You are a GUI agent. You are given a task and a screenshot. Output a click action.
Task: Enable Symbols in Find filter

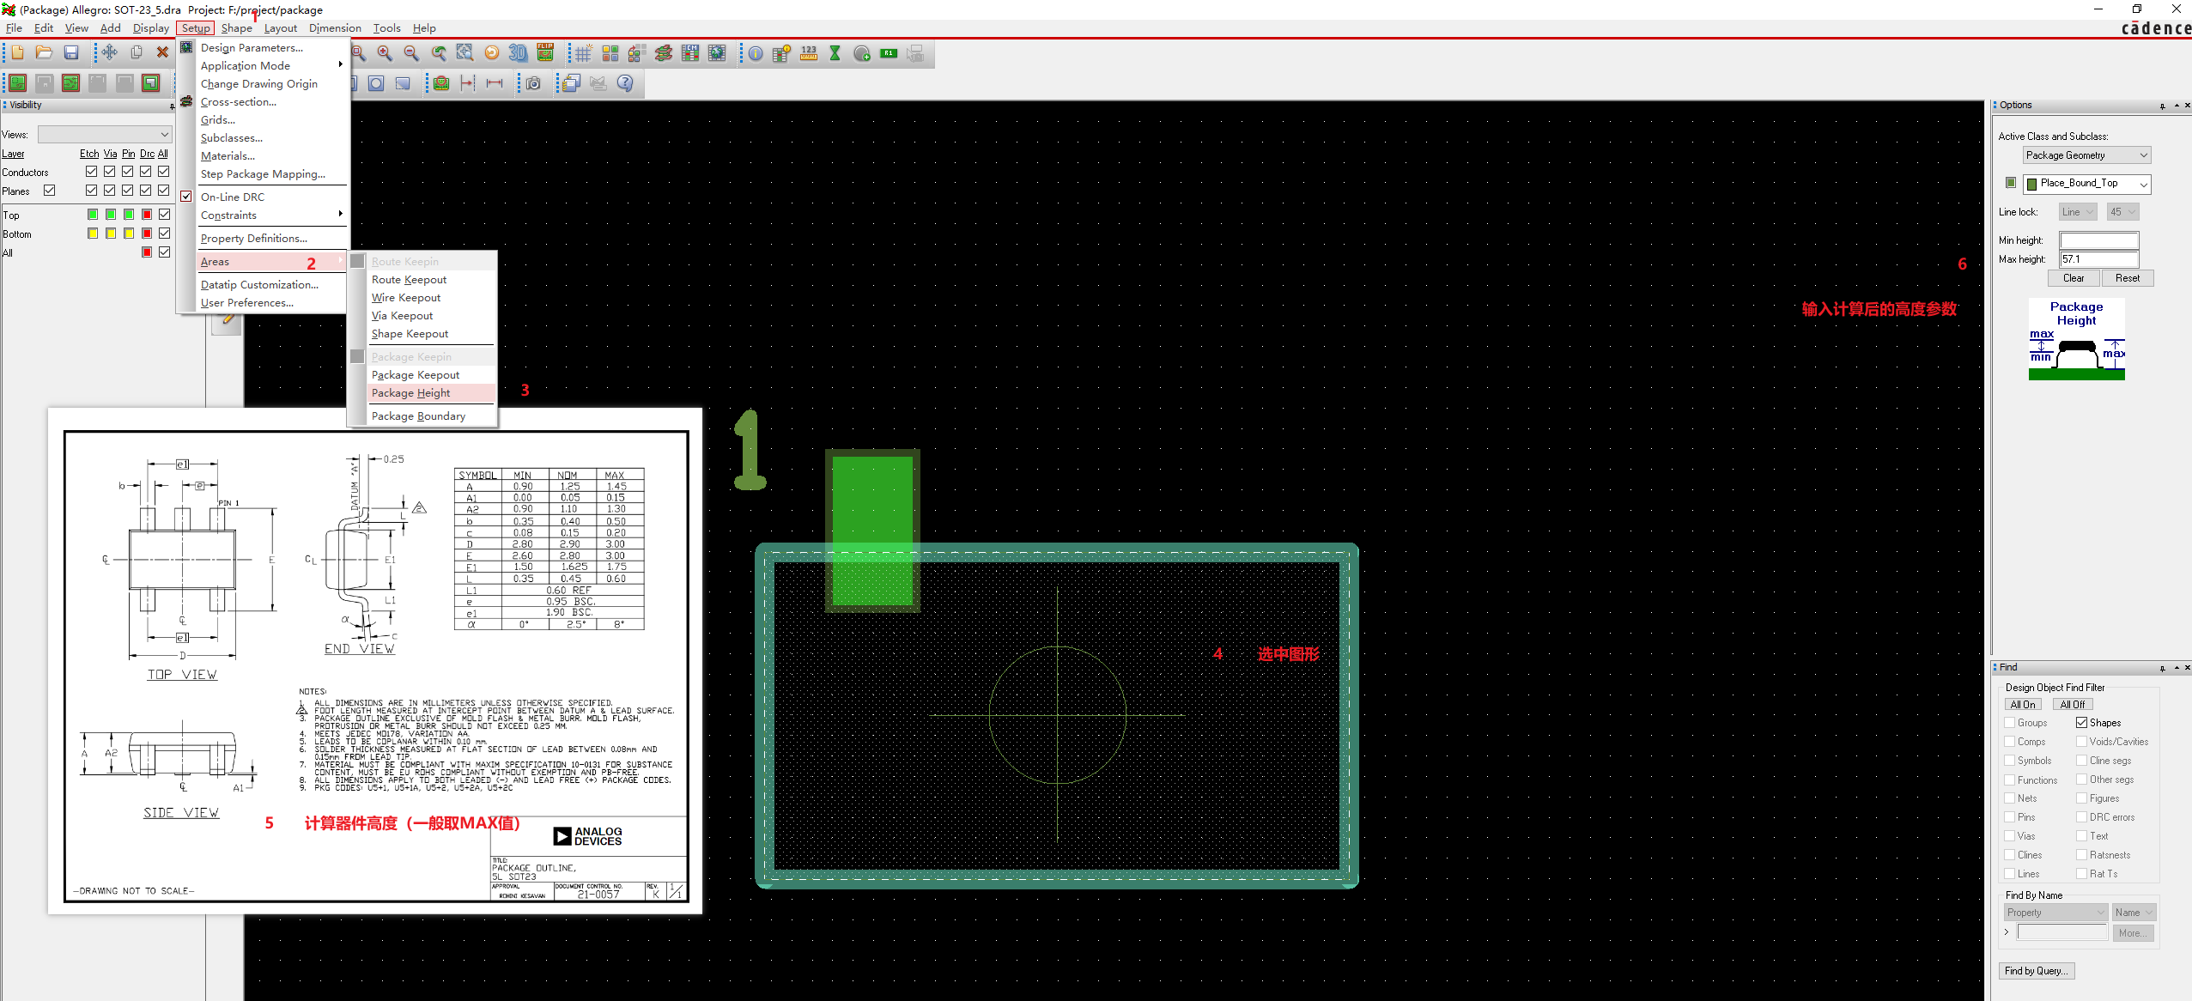[x=2010, y=761]
